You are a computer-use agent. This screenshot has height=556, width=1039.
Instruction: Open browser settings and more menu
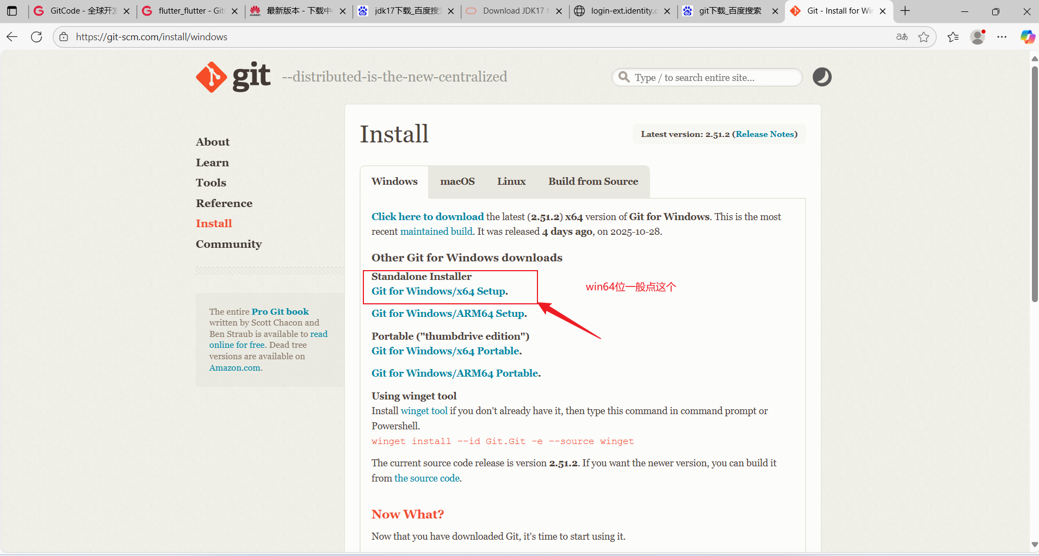[1002, 37]
